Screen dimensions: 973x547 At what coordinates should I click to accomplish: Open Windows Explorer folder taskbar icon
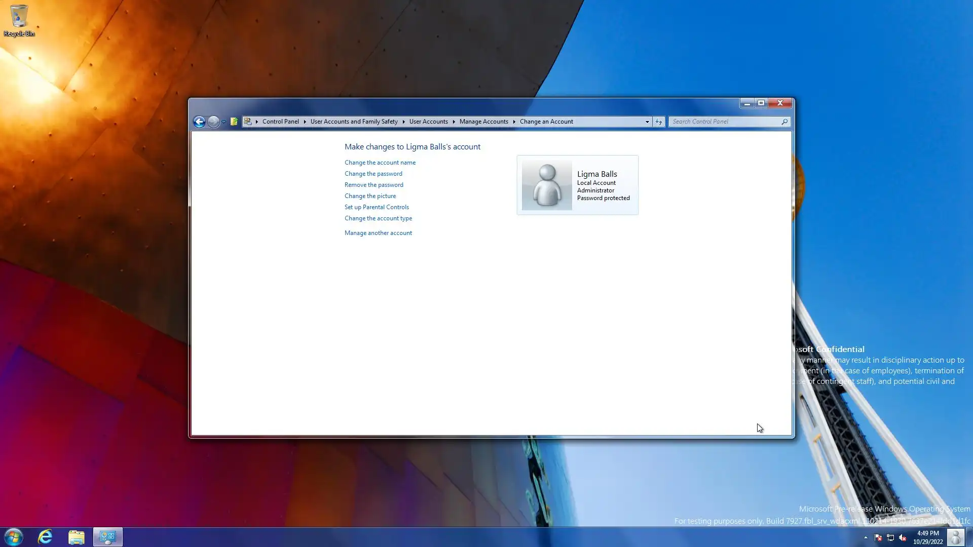[76, 537]
